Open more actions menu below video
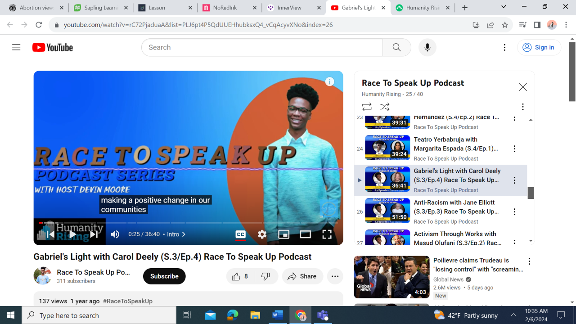 pos(335,276)
